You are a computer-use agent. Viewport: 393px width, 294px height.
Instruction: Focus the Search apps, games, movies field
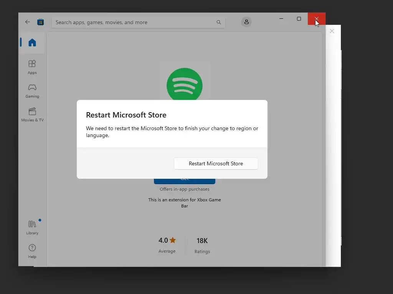[138, 22]
